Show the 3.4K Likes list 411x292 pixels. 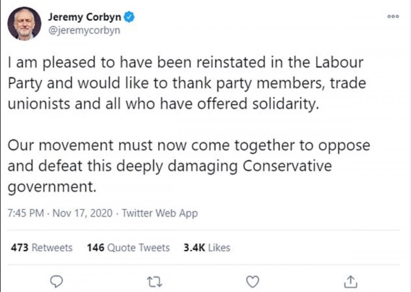[x=207, y=248]
